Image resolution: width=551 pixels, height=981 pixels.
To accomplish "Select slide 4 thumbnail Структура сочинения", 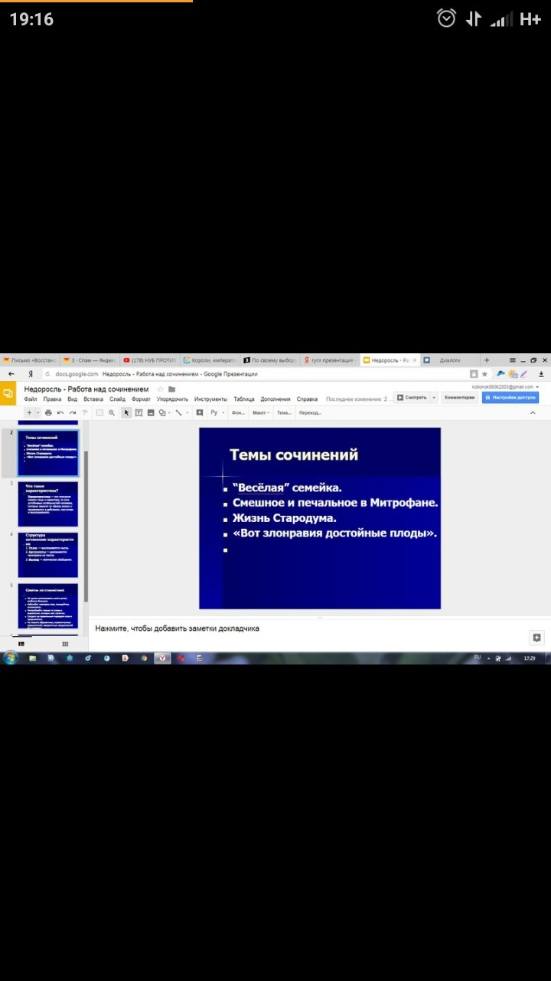I will click(x=48, y=554).
